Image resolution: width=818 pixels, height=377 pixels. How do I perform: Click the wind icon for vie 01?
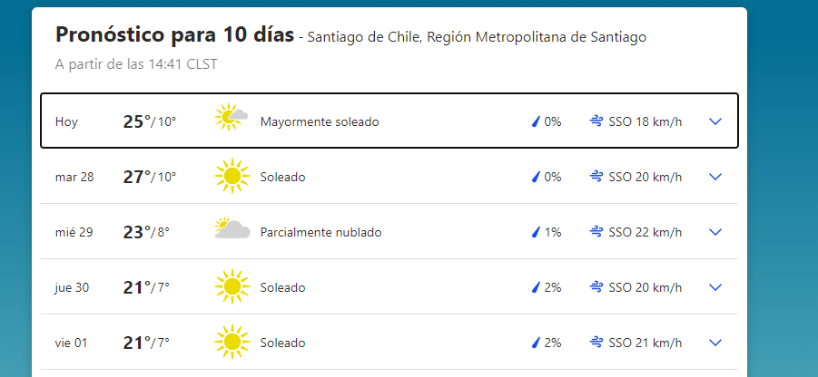pos(596,343)
